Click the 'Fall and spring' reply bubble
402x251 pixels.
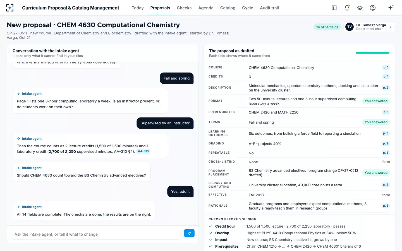click(x=176, y=78)
